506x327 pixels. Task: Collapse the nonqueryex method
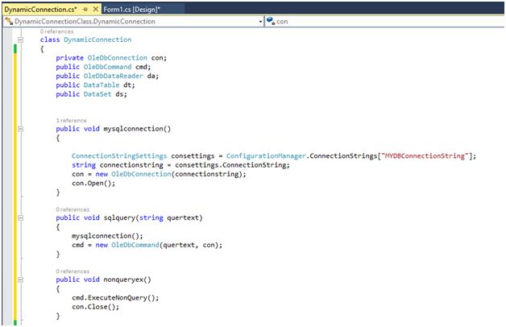(21, 279)
